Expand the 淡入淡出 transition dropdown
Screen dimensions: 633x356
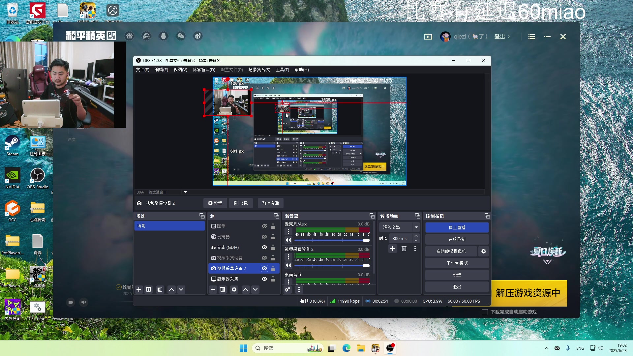(416, 227)
